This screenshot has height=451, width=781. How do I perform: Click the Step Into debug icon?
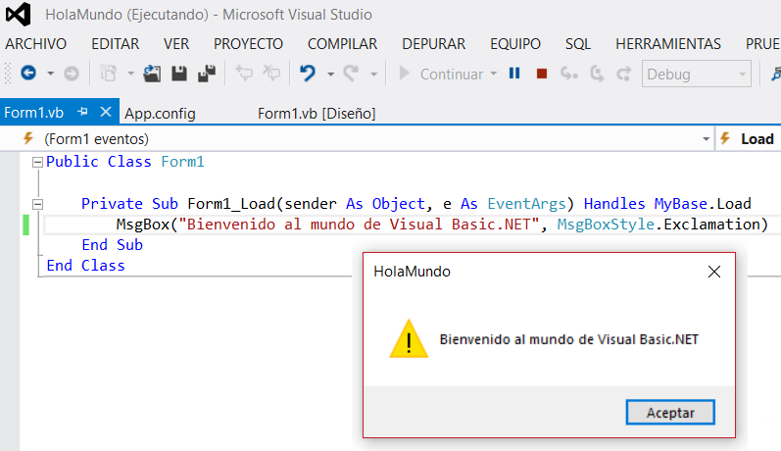click(x=568, y=74)
